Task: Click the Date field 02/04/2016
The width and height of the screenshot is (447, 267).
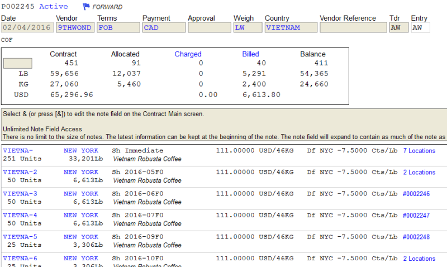Action: [27, 27]
